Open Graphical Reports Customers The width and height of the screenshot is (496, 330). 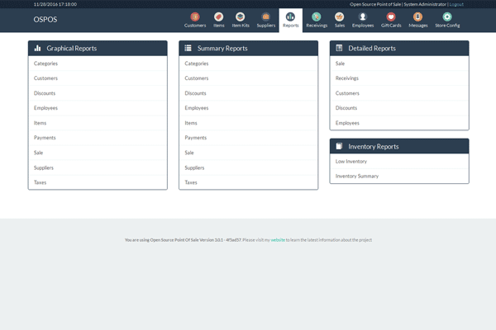tap(98, 78)
